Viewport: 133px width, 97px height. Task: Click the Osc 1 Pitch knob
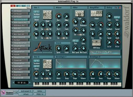tap(36, 25)
